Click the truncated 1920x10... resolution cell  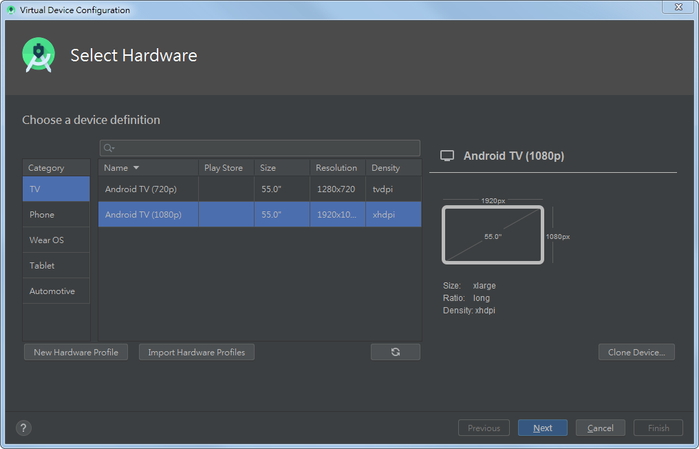click(x=338, y=215)
